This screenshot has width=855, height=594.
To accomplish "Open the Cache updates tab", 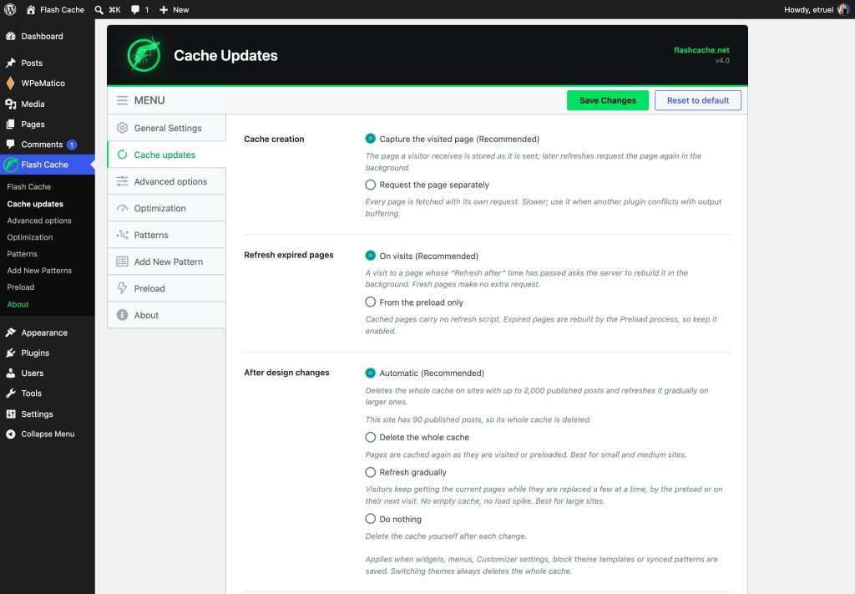I will [167, 155].
